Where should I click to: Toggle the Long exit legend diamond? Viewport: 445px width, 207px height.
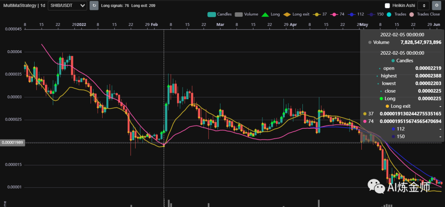point(297,14)
